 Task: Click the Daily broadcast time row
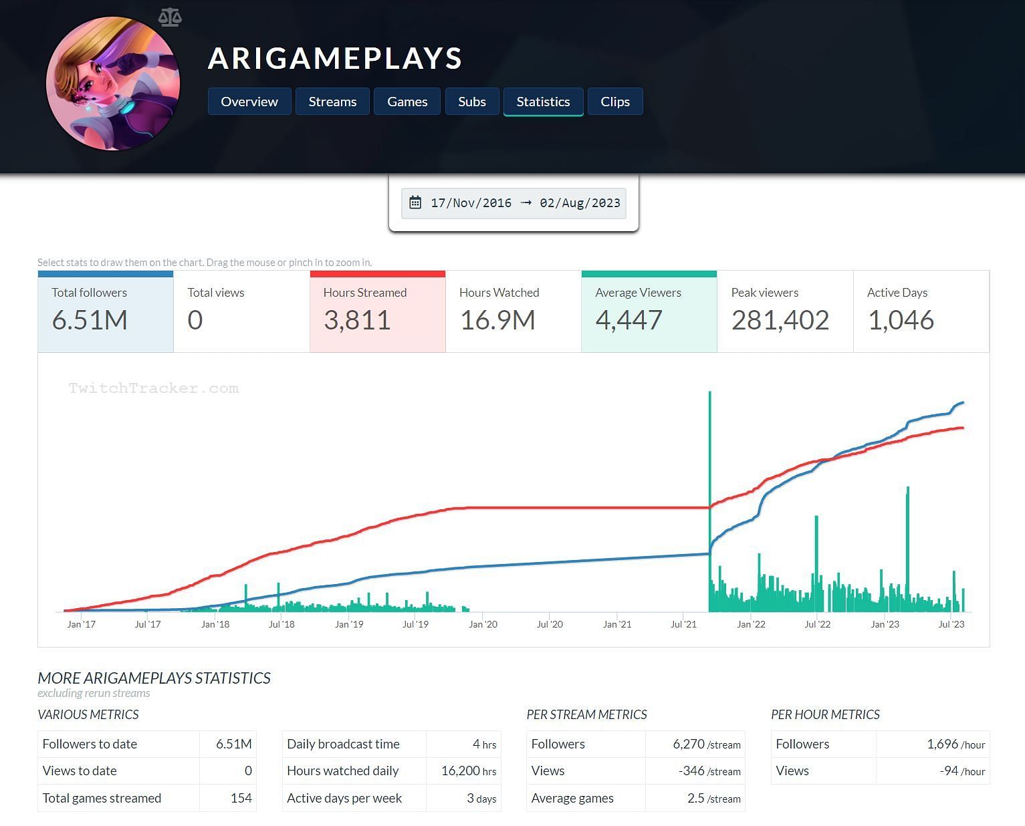[x=390, y=744]
